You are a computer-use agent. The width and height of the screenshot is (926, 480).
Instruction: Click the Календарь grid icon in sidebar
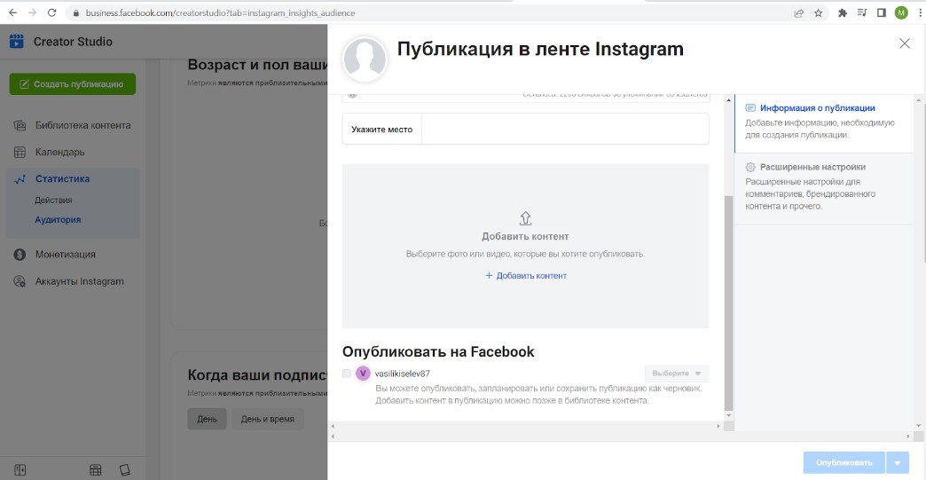pos(19,152)
